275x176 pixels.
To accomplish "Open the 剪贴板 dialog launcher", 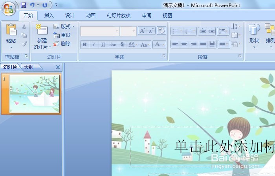I will click(26, 56).
